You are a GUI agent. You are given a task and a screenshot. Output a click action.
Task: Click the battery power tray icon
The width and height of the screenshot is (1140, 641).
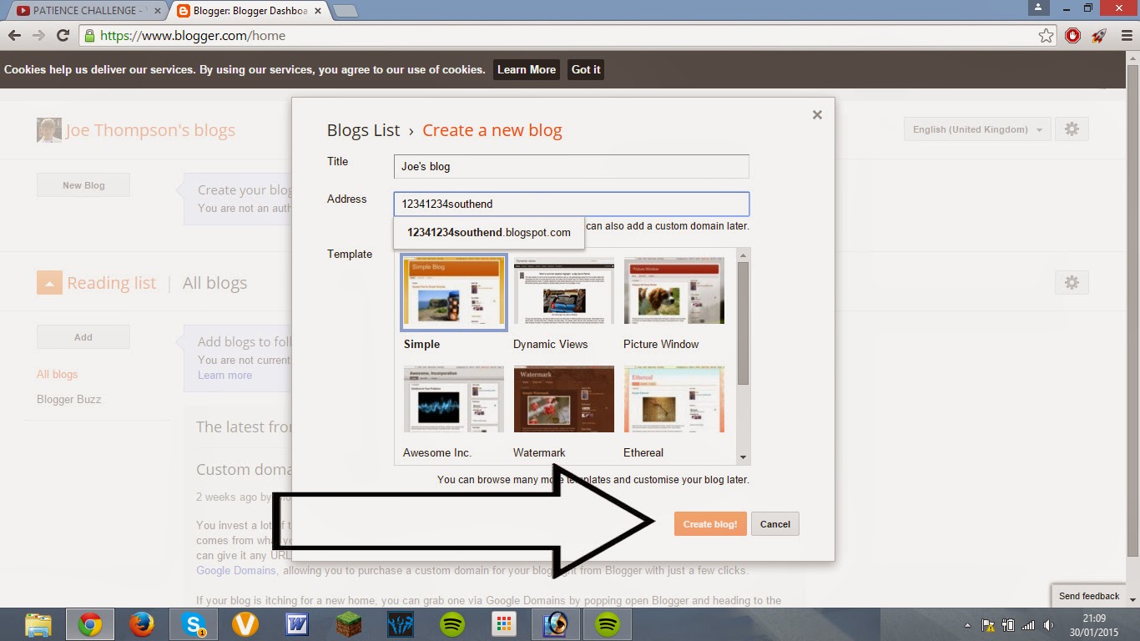pos(1008,625)
